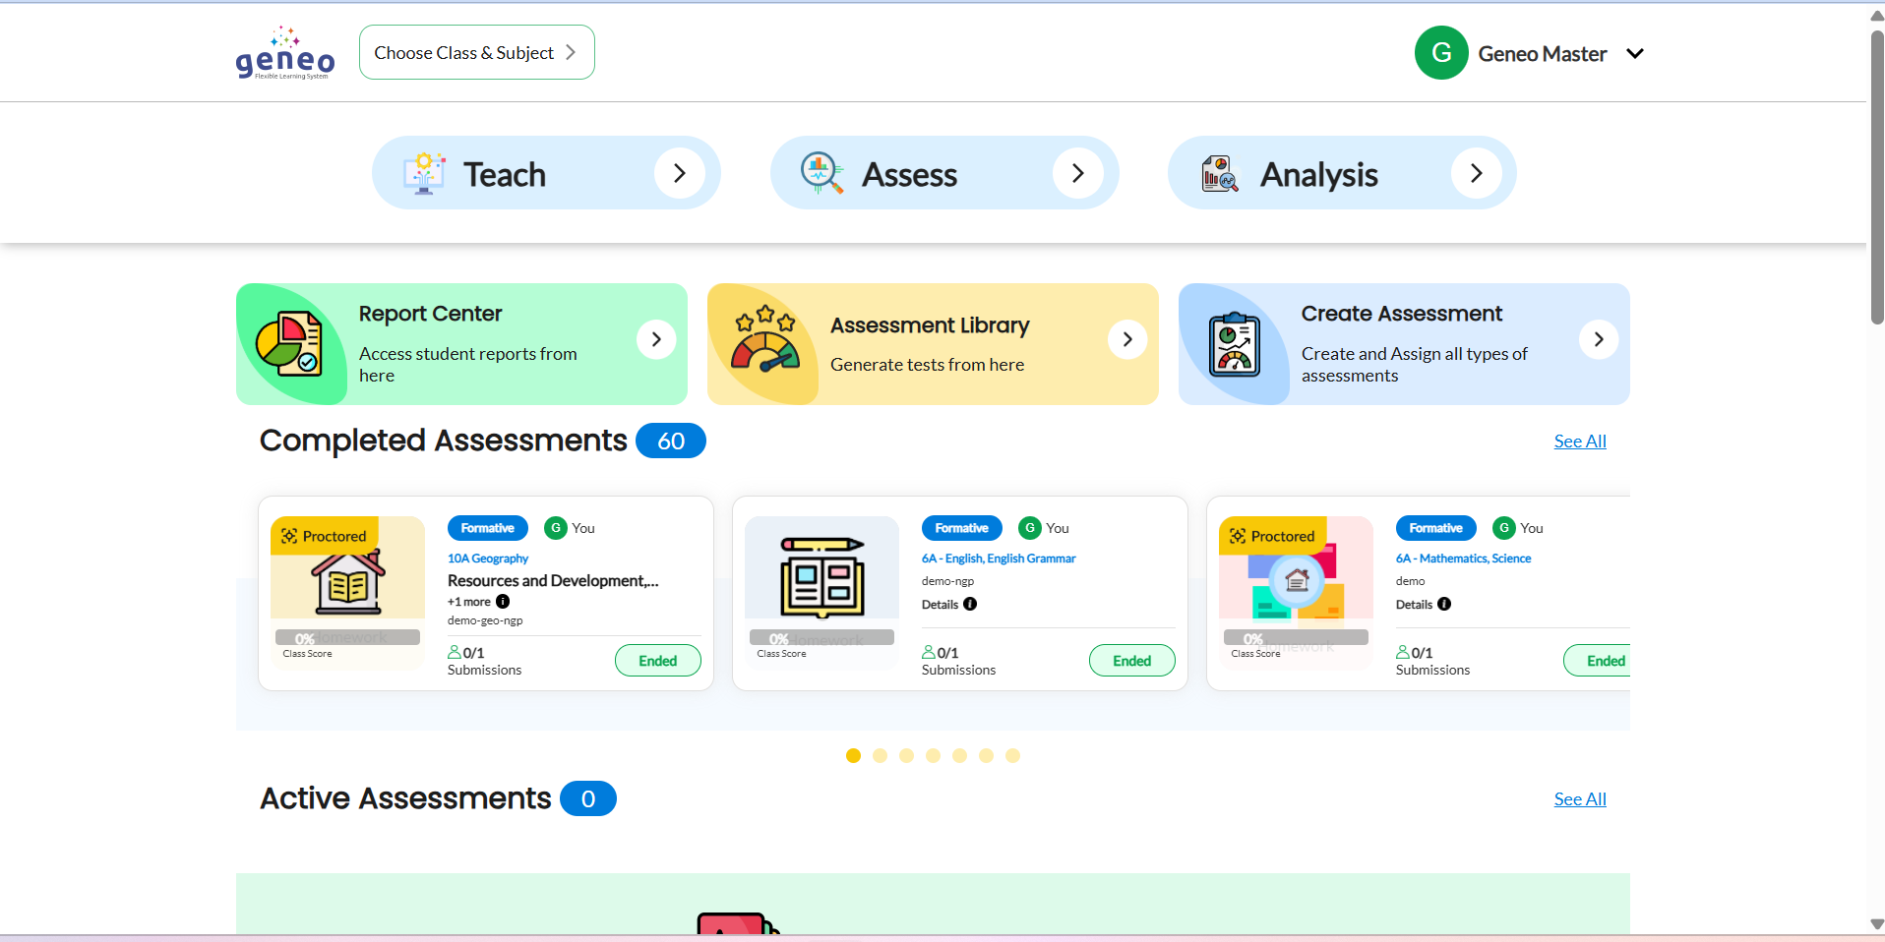Open the Report Center pie chart icon
The height and width of the screenshot is (942, 1885).
[x=288, y=344]
